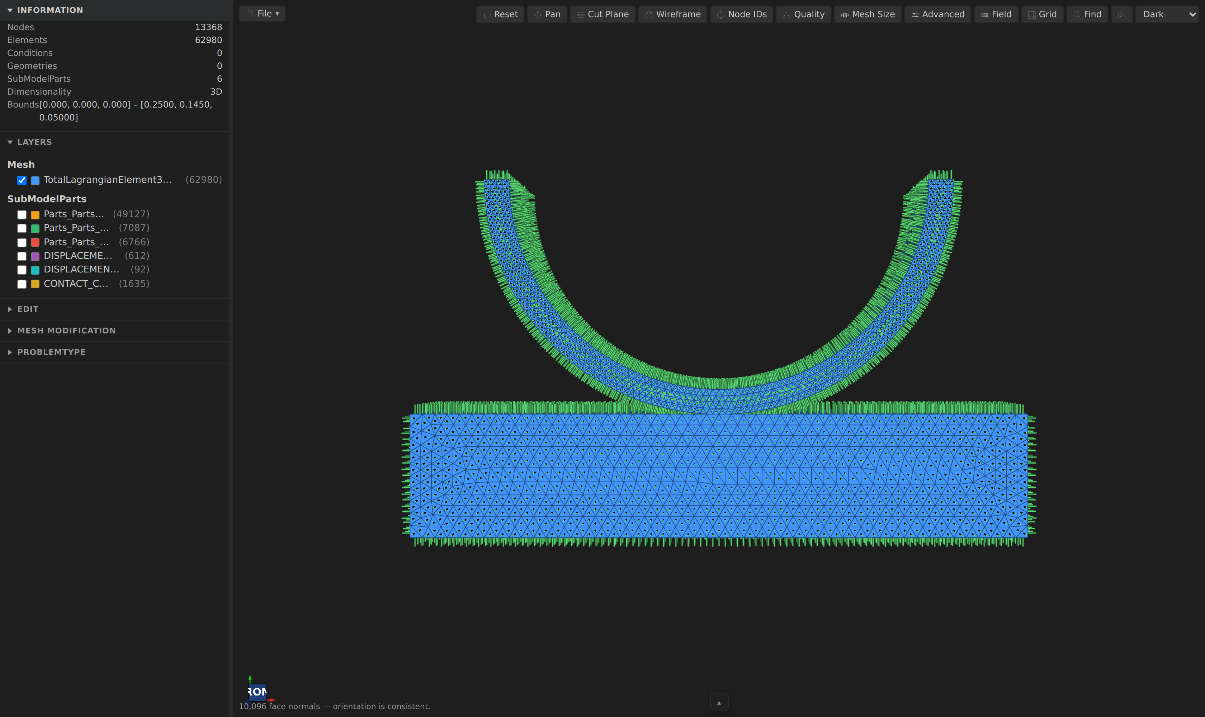Open the Dark theme dropdown

(x=1167, y=14)
